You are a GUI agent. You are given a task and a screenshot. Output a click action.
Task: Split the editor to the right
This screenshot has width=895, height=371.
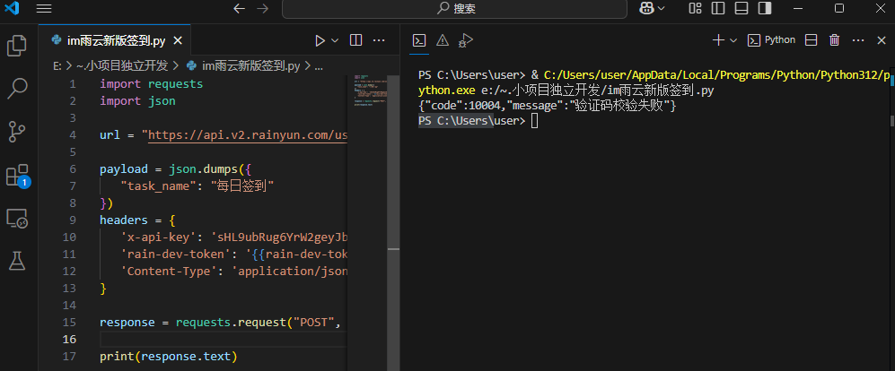point(355,40)
